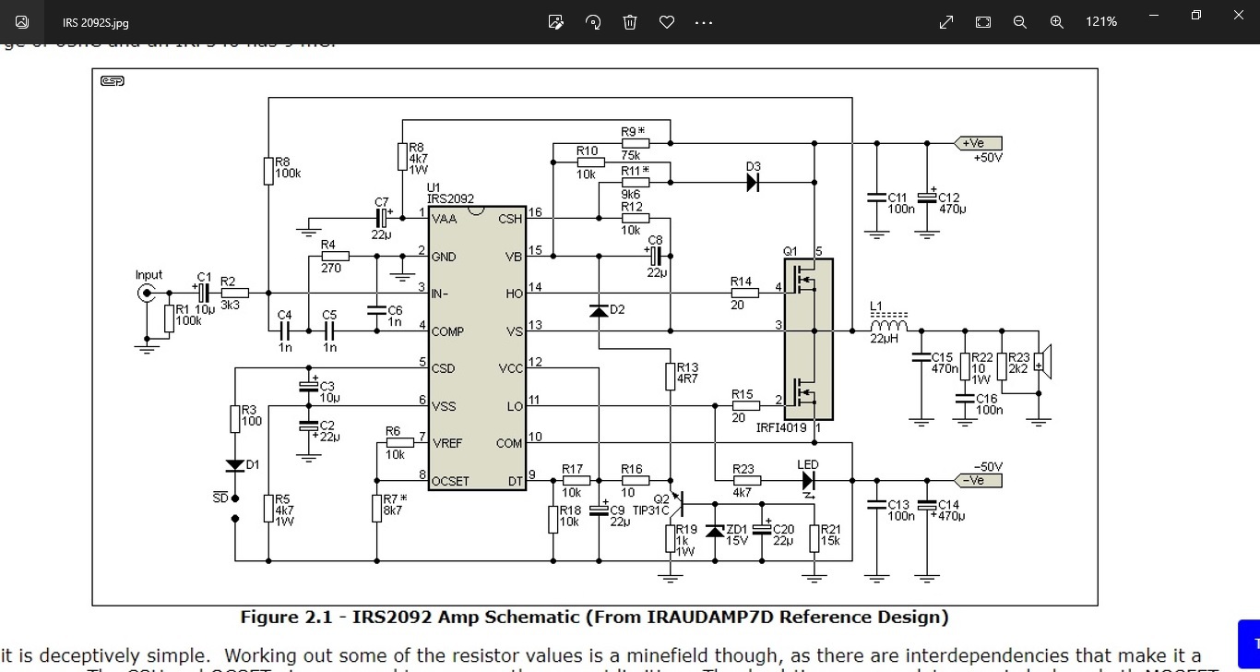This screenshot has height=672, width=1260.
Task: Open the Photos gallery icon beside the filename
Action: click(x=22, y=22)
